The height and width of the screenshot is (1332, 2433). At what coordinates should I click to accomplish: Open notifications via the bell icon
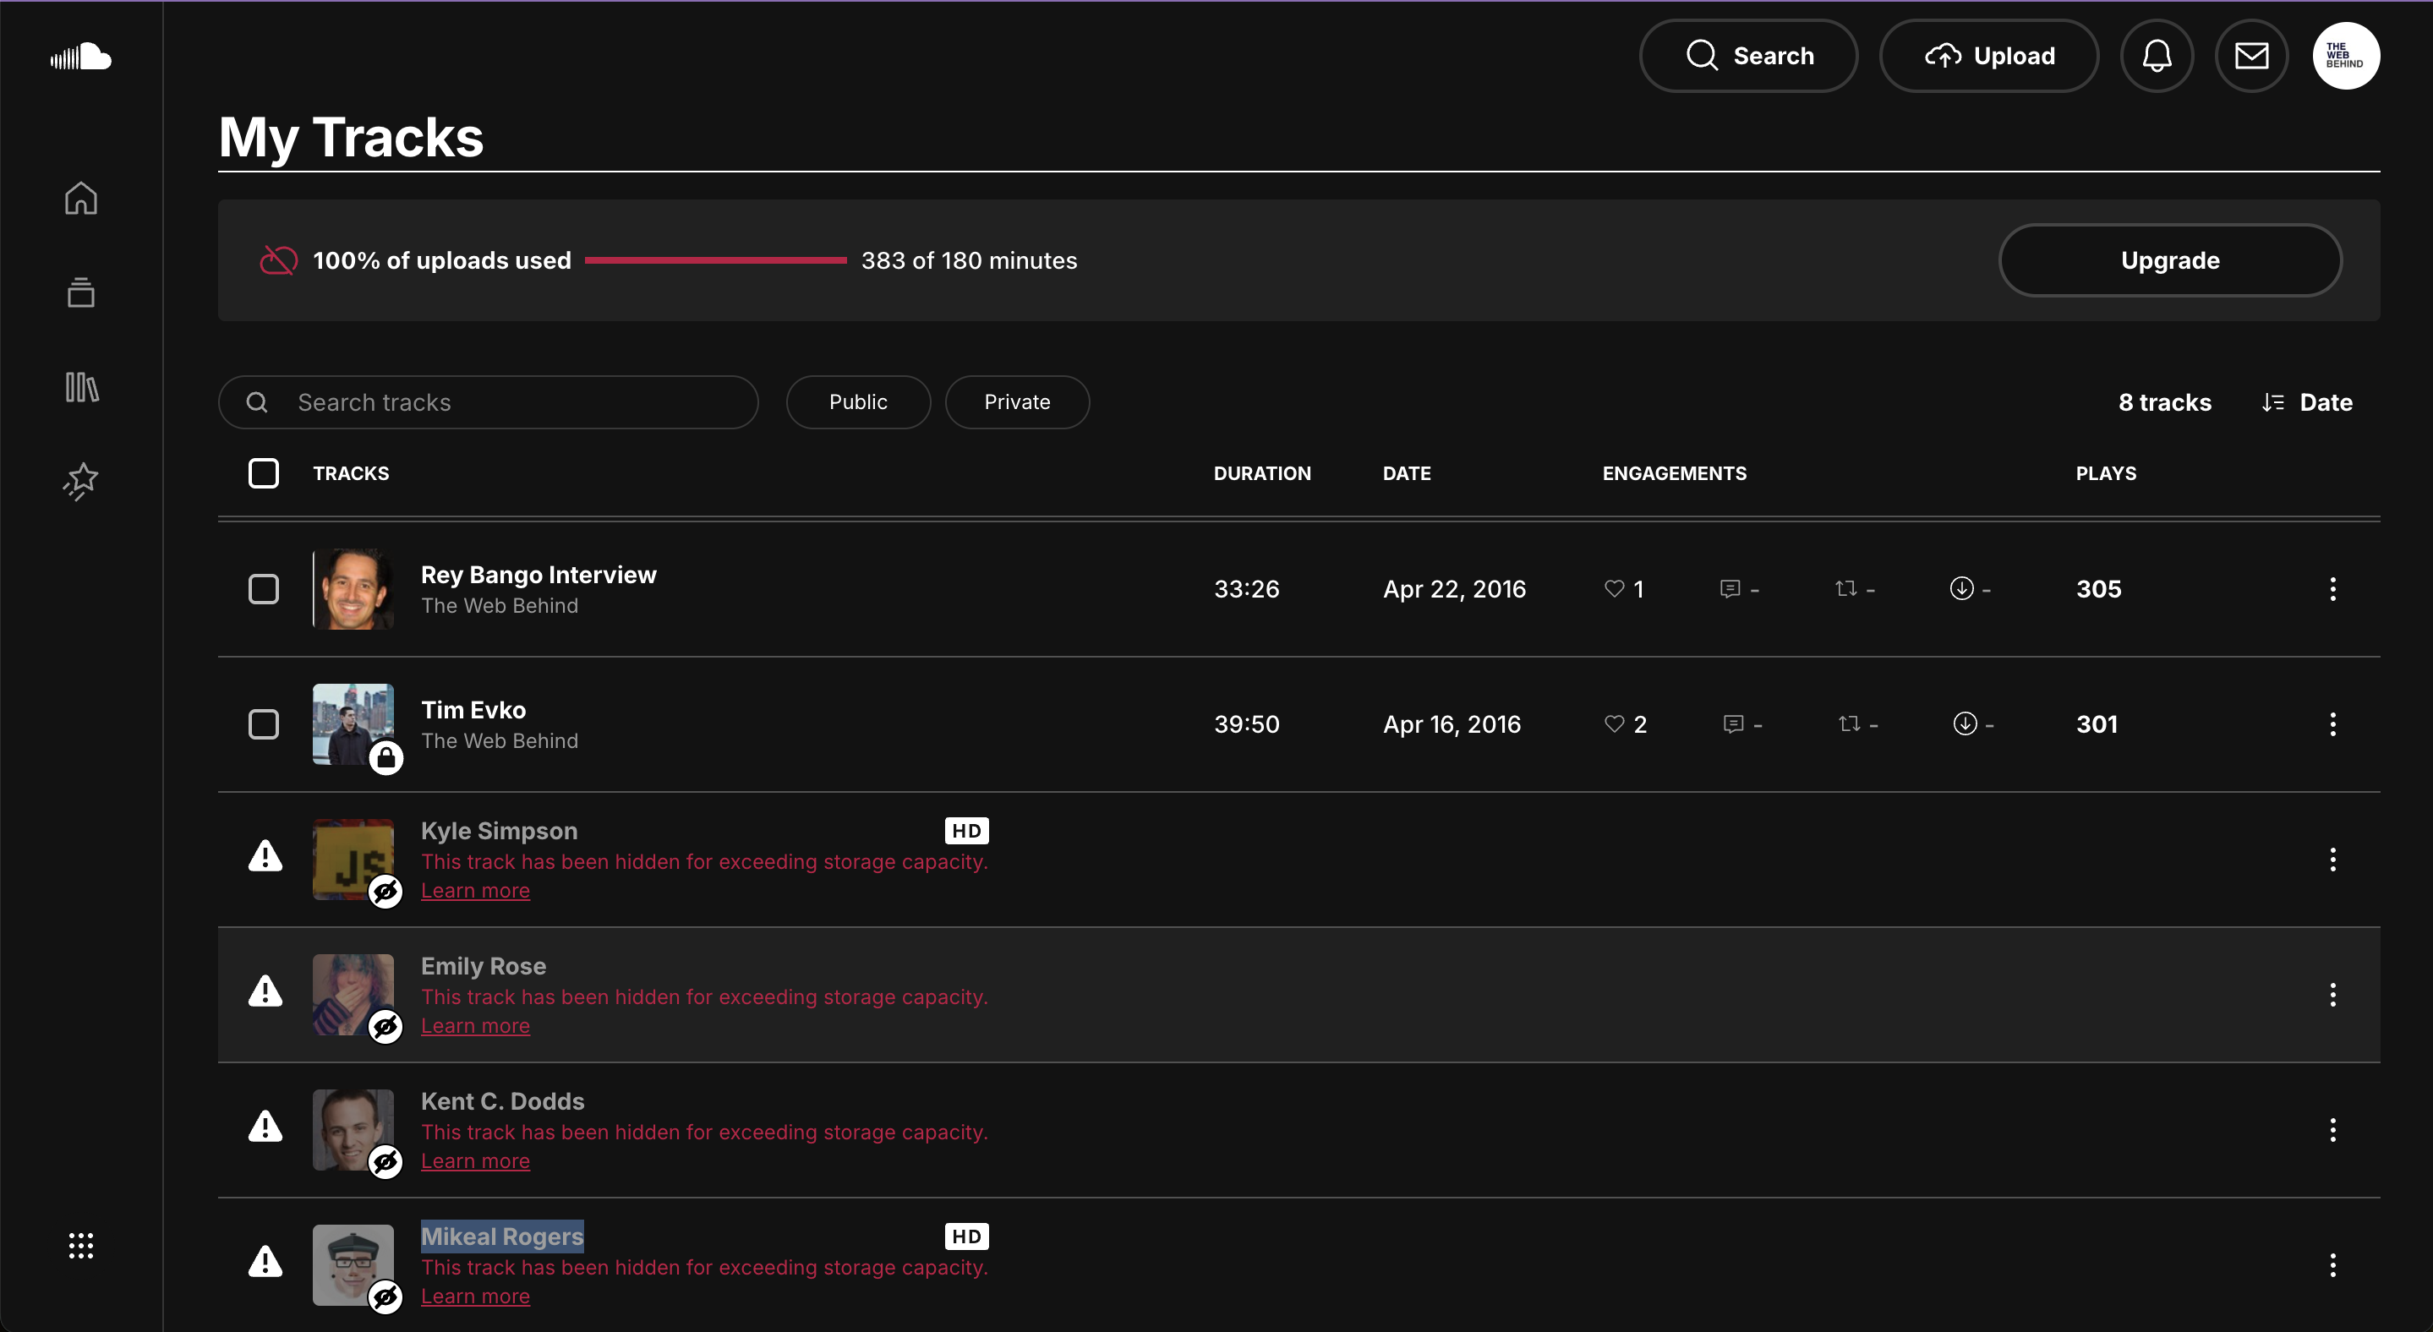2157,56
